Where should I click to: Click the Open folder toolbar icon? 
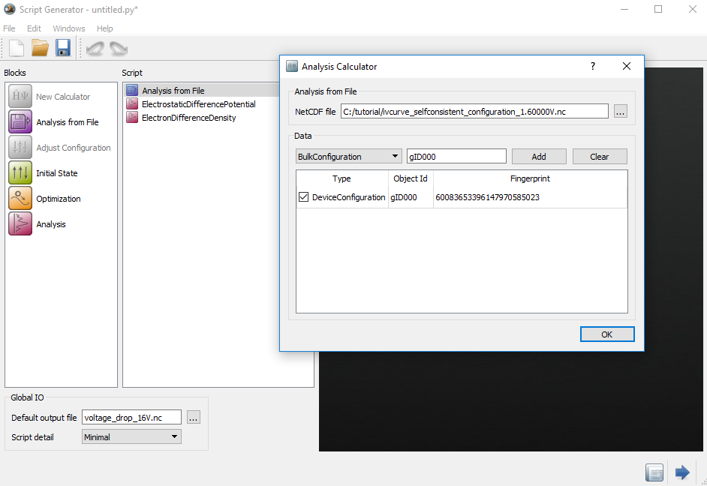pos(40,48)
